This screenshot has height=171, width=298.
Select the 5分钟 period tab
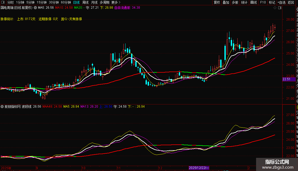tap(30, 2)
